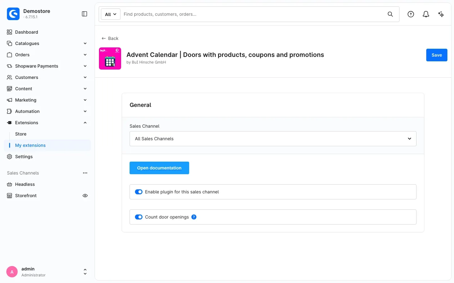The width and height of the screenshot is (454, 283).
Task: Click the Shopware logo icon
Action: click(x=13, y=14)
